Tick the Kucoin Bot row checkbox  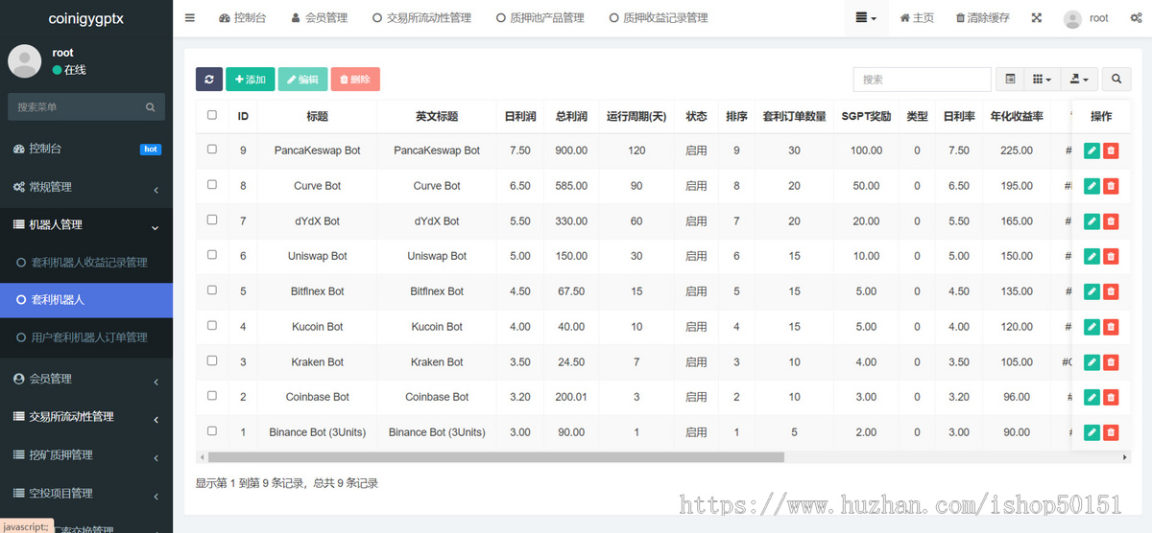click(212, 326)
